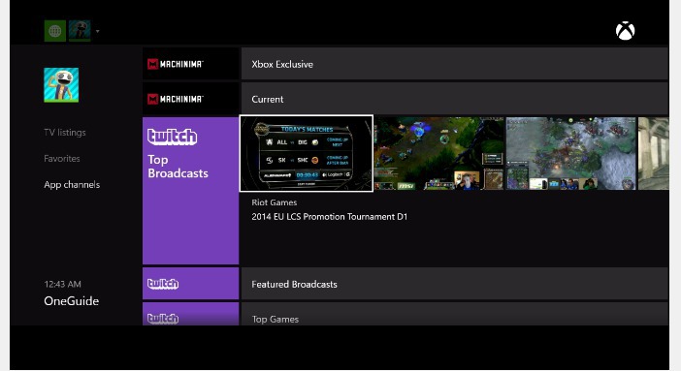Go to TV listings
Viewport: 681px width, 371px height.
point(65,133)
